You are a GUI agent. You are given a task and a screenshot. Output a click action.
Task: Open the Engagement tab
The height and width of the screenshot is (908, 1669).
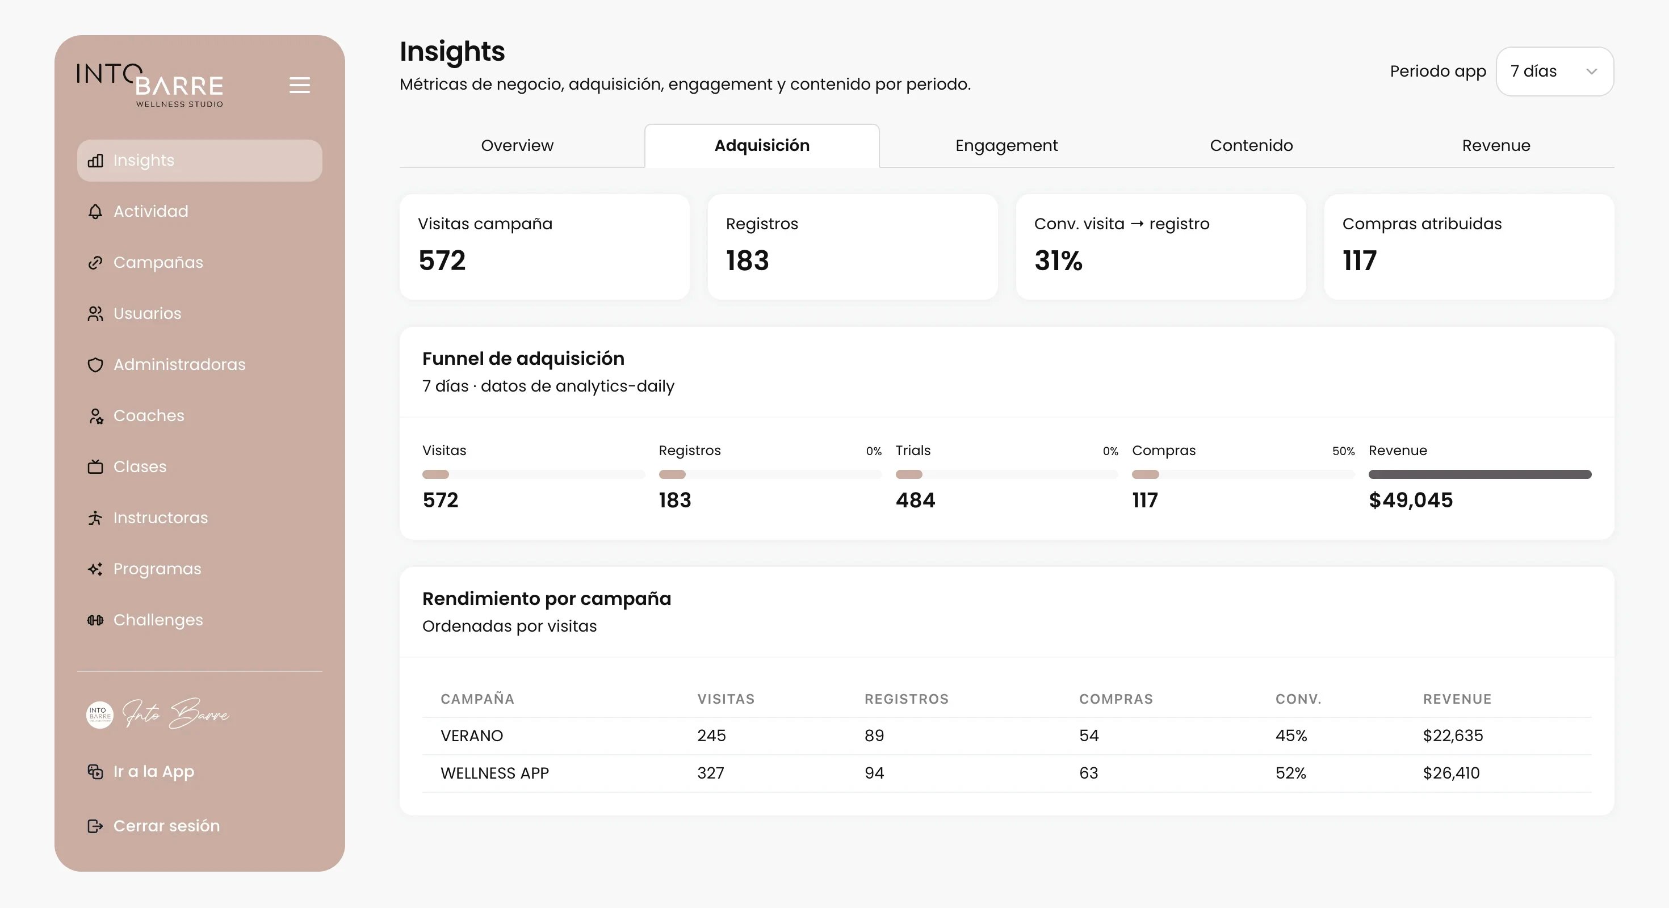point(1006,146)
